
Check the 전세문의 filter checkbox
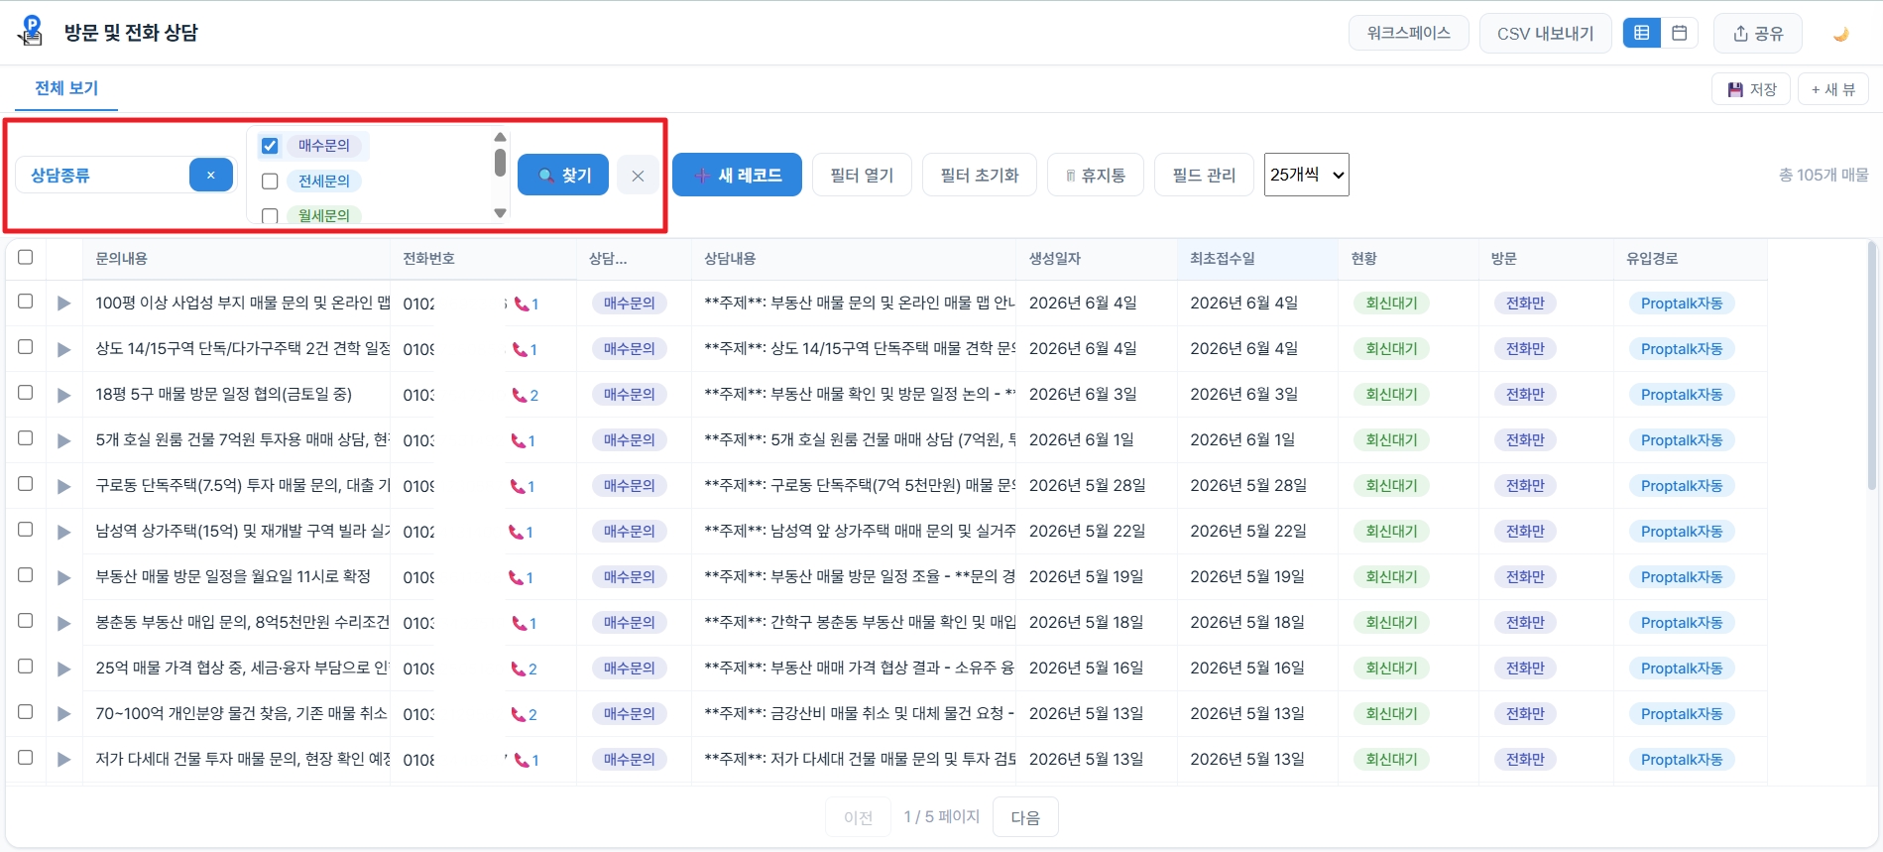270,182
